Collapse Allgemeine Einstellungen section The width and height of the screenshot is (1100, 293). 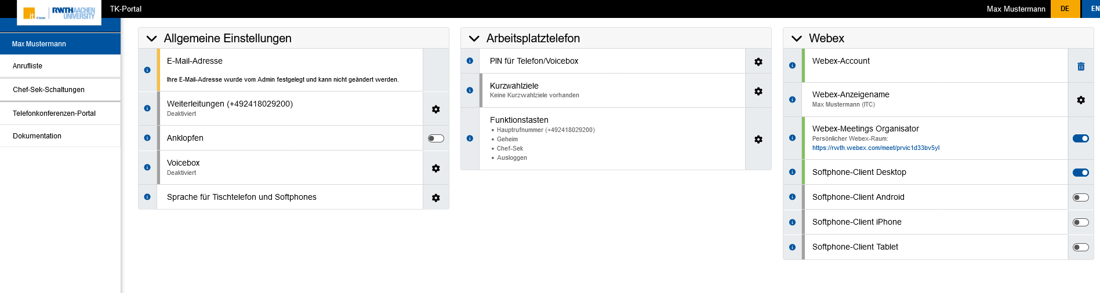click(152, 38)
